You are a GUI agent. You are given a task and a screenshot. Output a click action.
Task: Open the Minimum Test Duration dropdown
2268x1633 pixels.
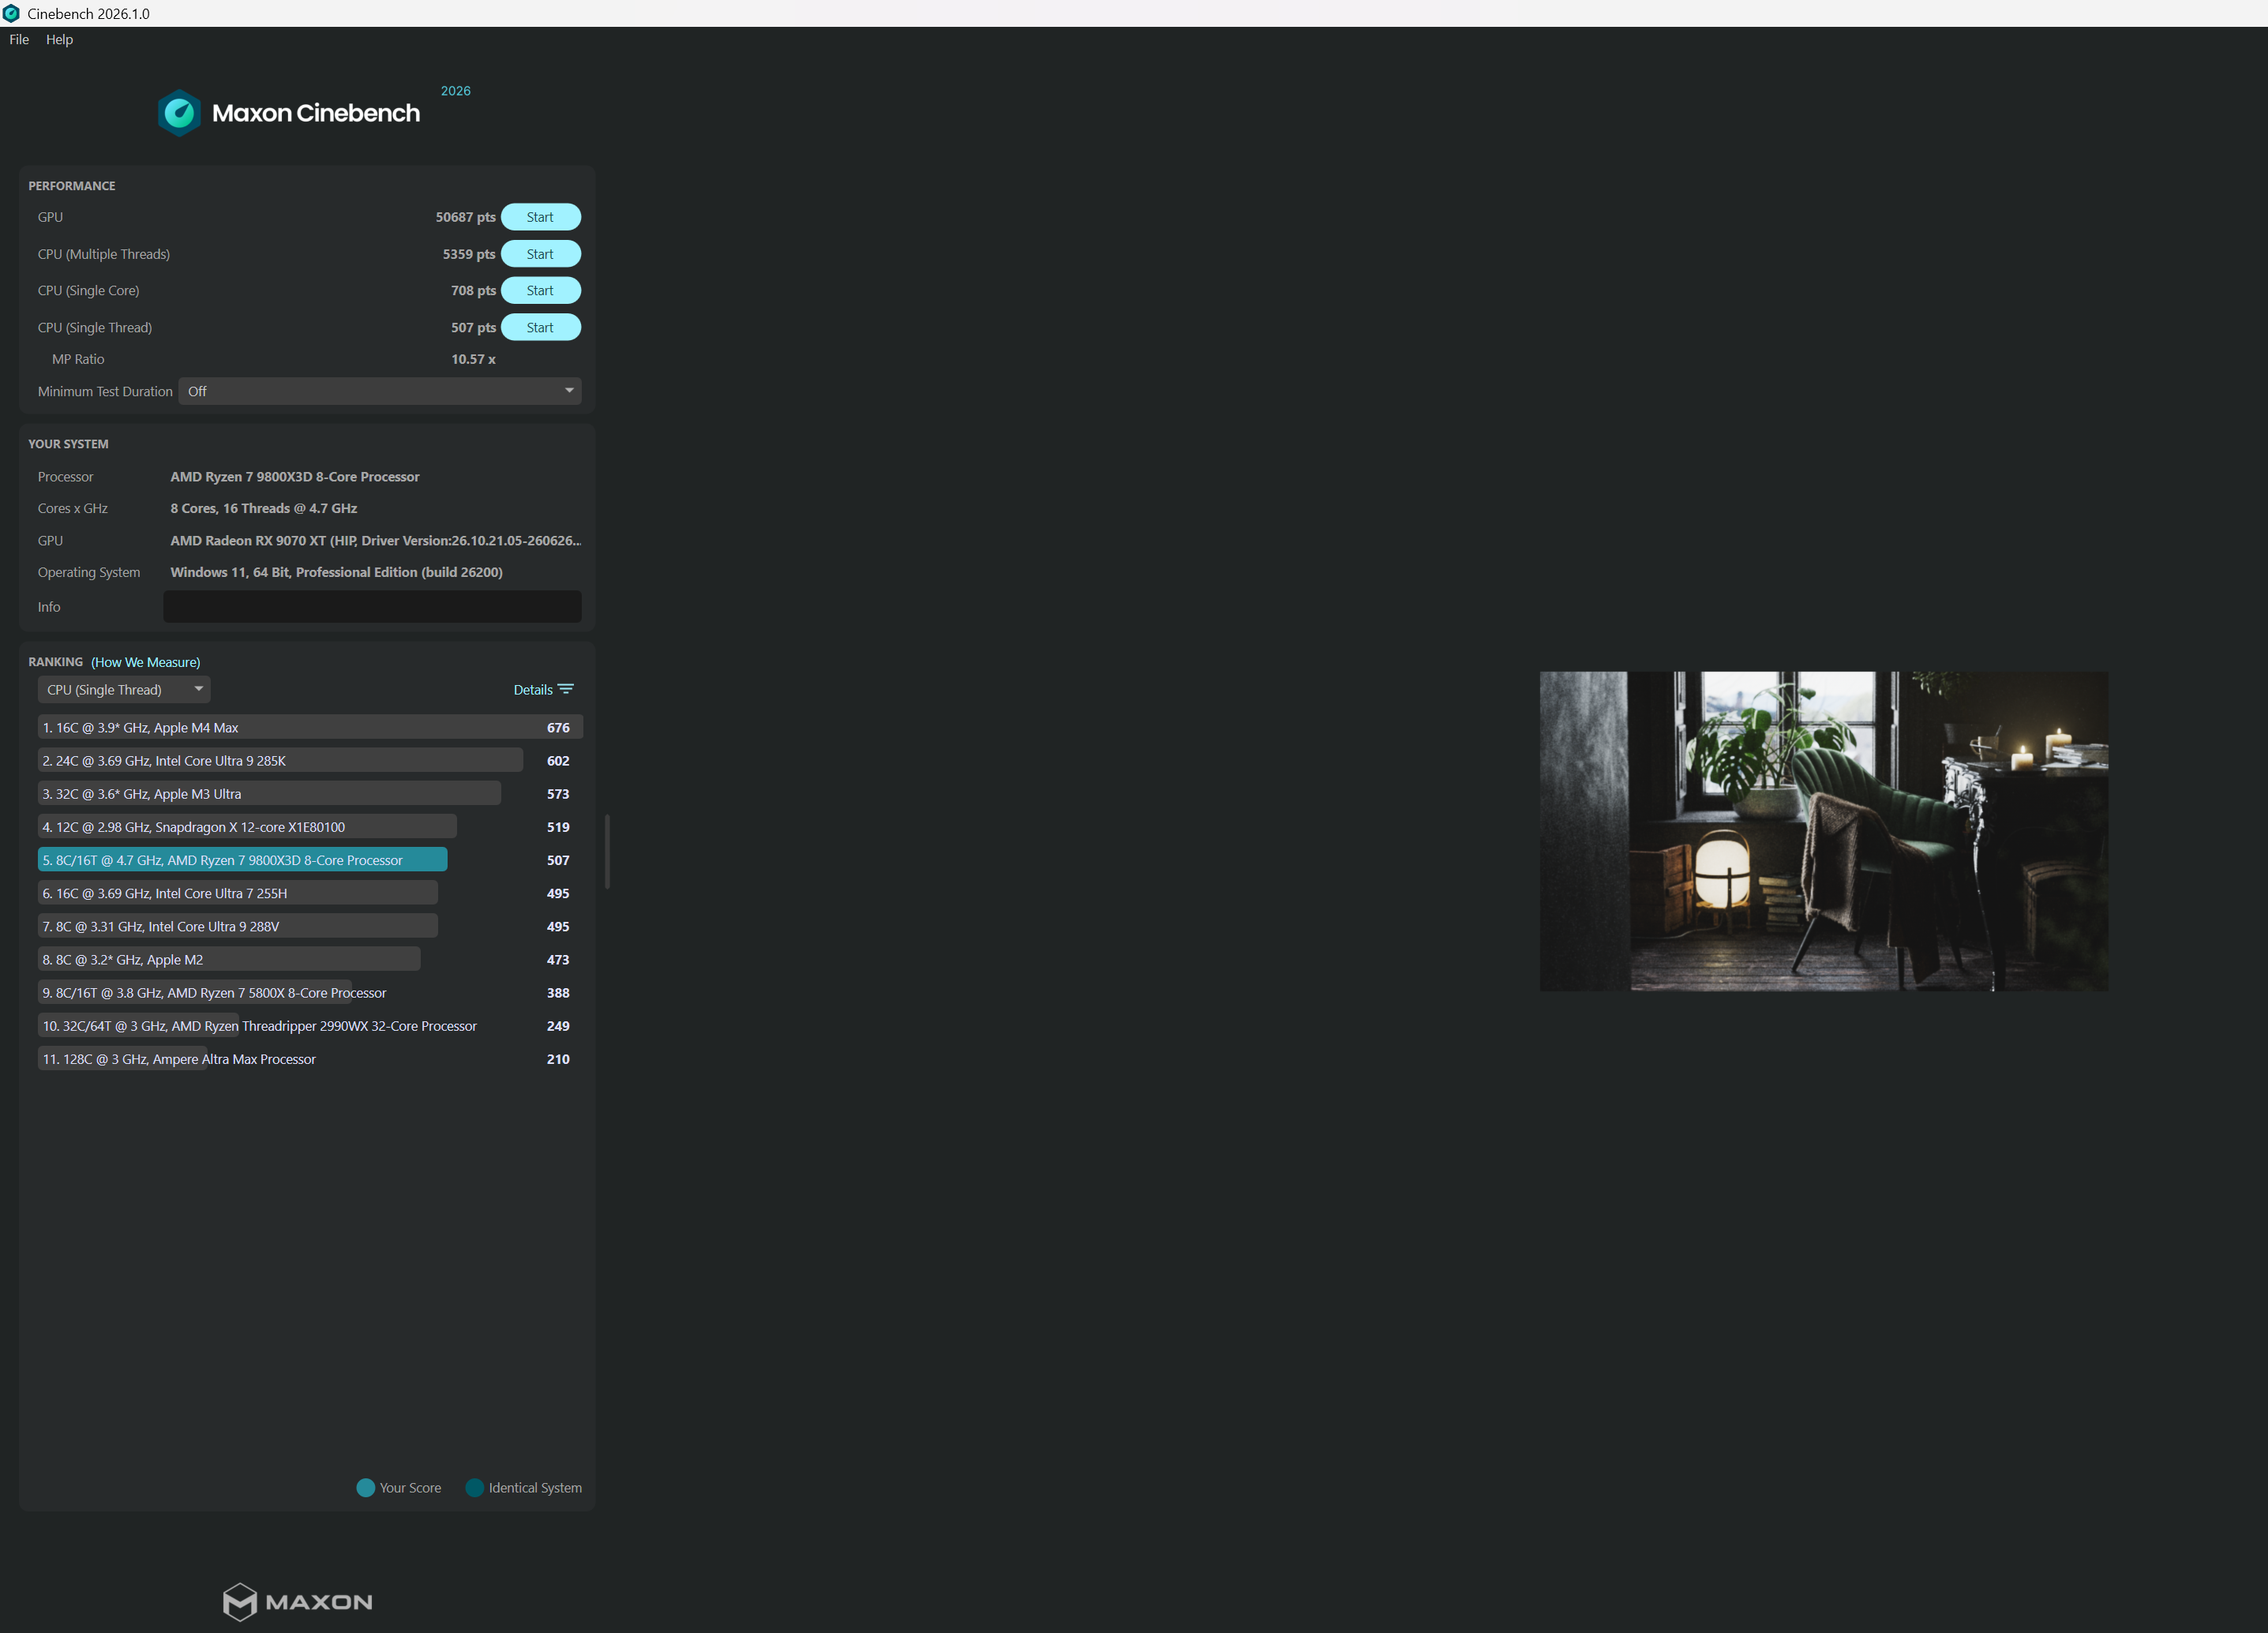pos(380,391)
